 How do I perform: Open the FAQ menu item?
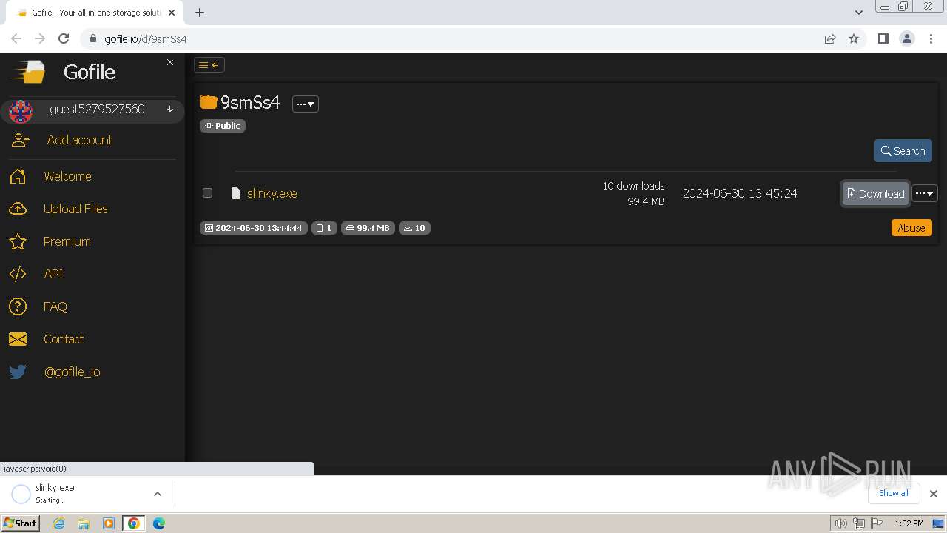tap(55, 306)
